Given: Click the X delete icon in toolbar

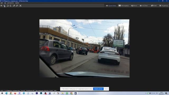Looking at the screenshot, I should point(20,6).
